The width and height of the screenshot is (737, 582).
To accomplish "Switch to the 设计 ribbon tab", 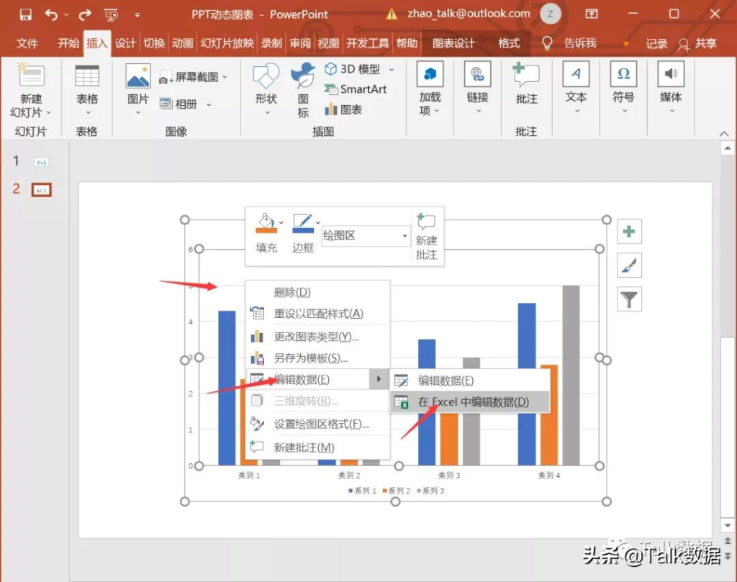I will coord(125,43).
